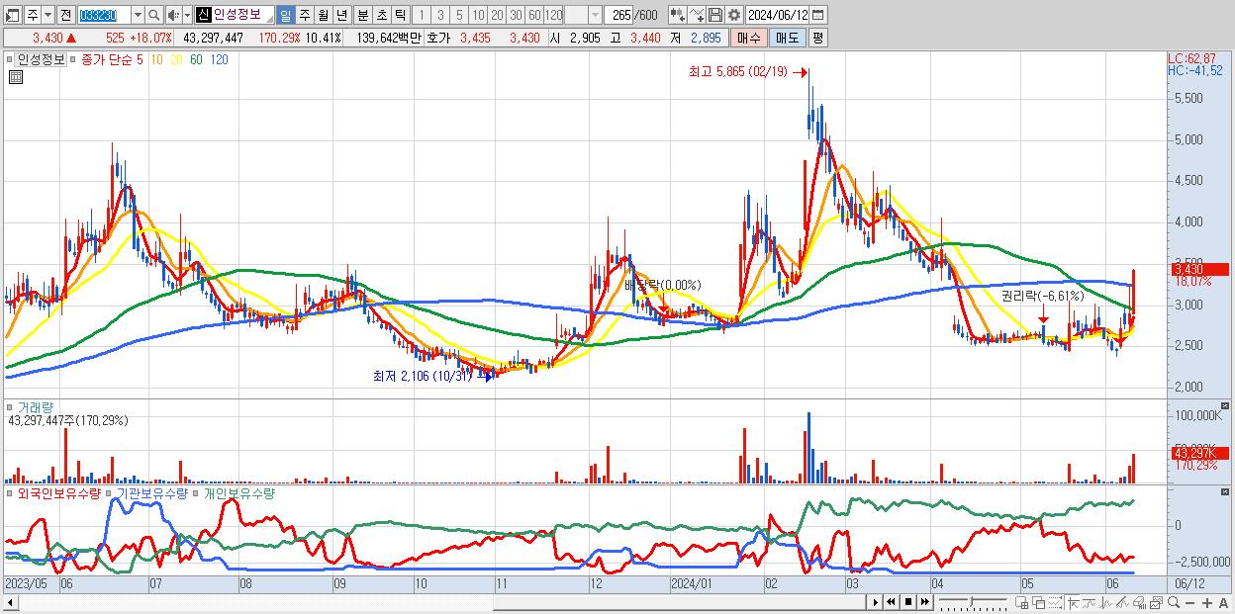Click the 거래량 volume panel label

pos(34,407)
